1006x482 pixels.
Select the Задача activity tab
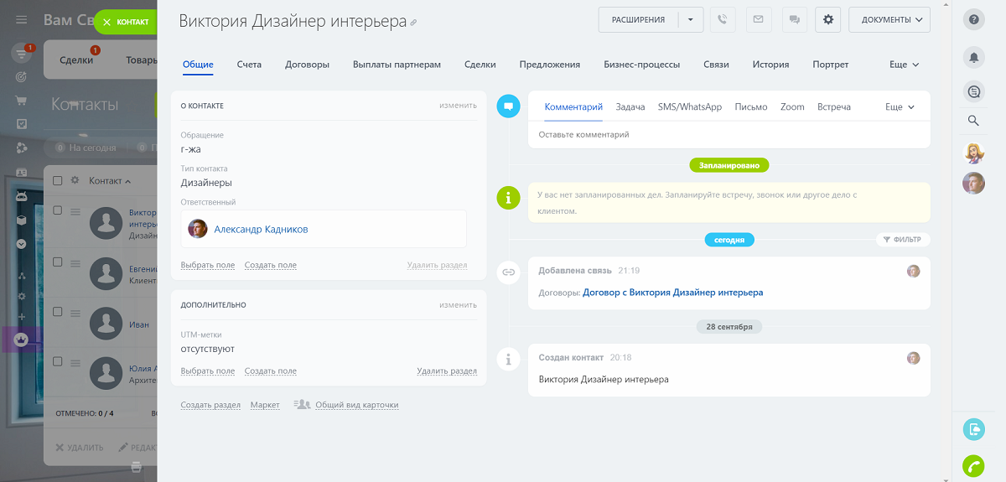click(630, 107)
